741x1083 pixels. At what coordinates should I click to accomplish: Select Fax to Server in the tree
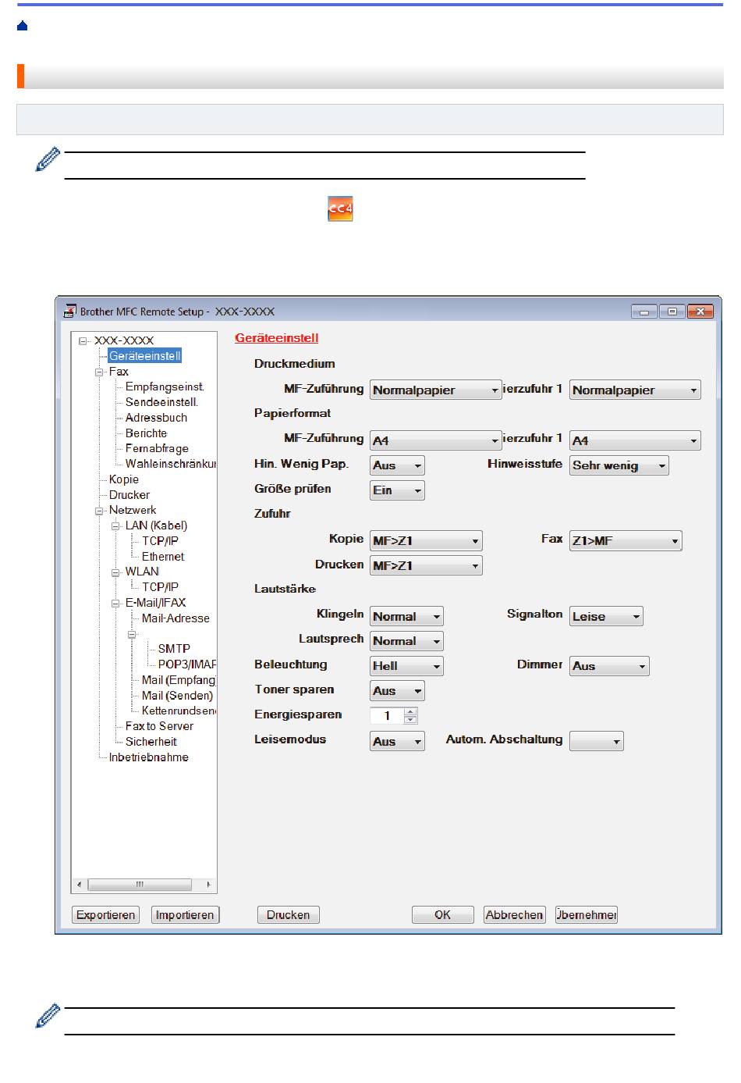159,726
